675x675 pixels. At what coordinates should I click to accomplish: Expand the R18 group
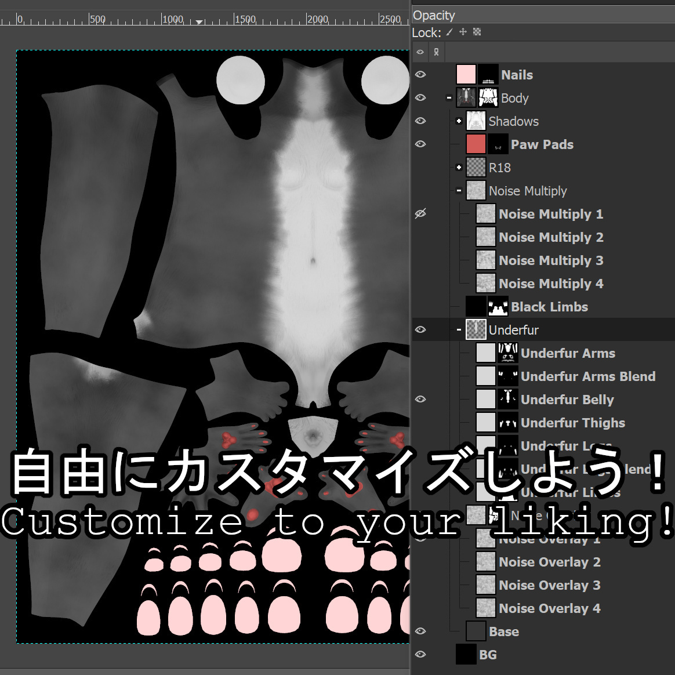[x=458, y=167]
